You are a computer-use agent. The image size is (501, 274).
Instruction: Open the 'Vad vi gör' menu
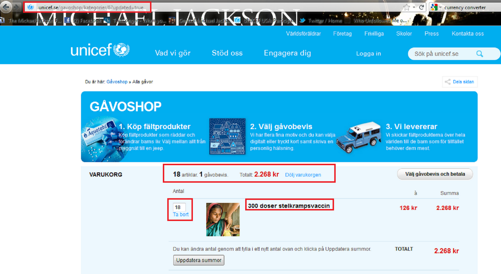click(173, 53)
